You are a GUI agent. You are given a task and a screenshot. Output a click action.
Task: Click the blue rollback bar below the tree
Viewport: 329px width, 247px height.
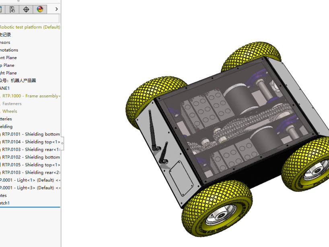coord(30,208)
